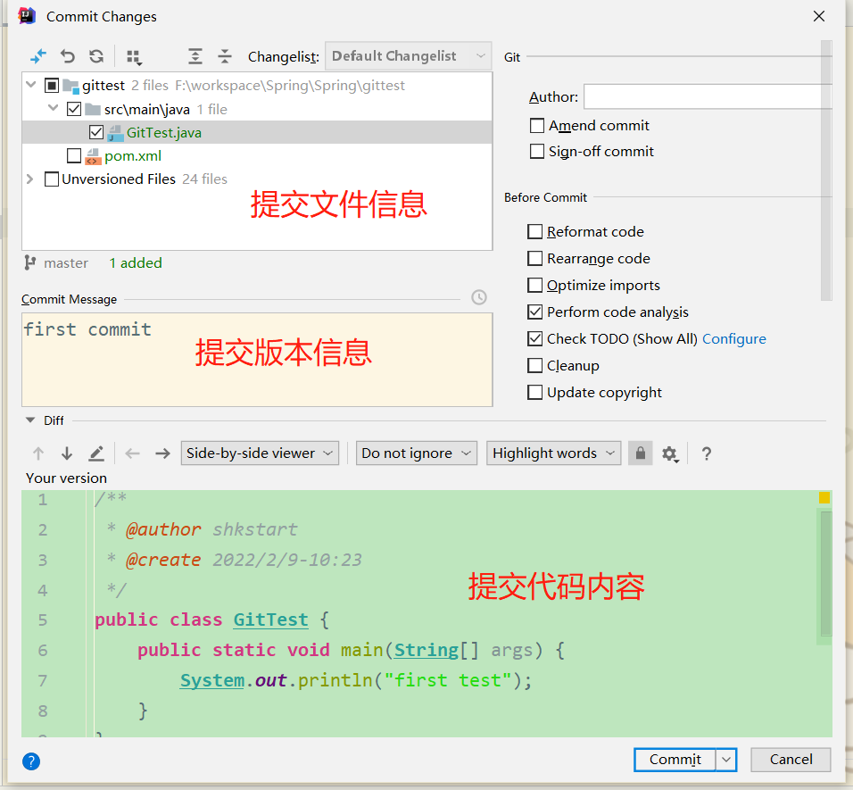Check the Unversioned Files checkbox

click(x=52, y=179)
